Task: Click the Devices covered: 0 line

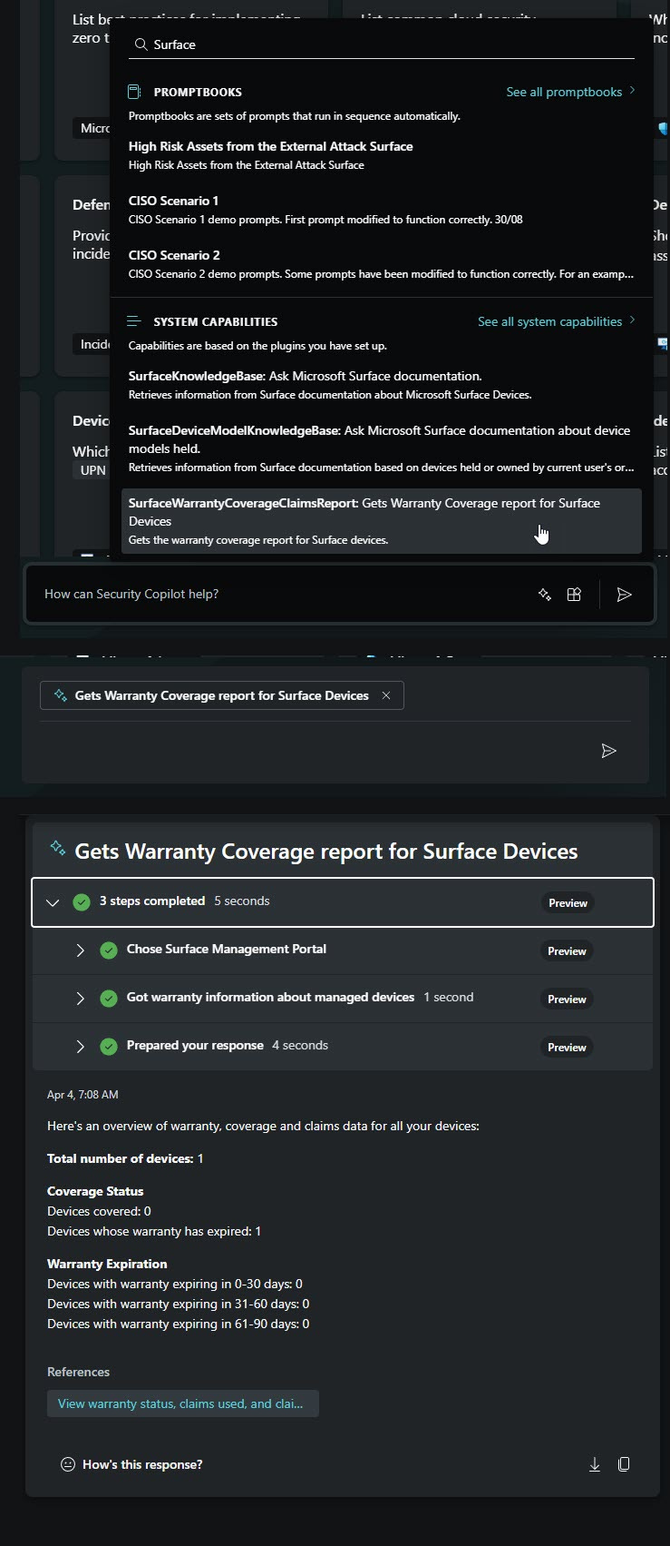Action: coord(99,1211)
